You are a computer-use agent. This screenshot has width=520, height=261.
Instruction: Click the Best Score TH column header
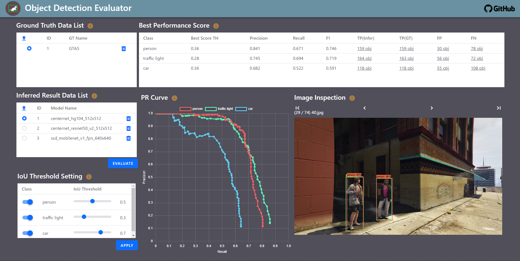[204, 38]
